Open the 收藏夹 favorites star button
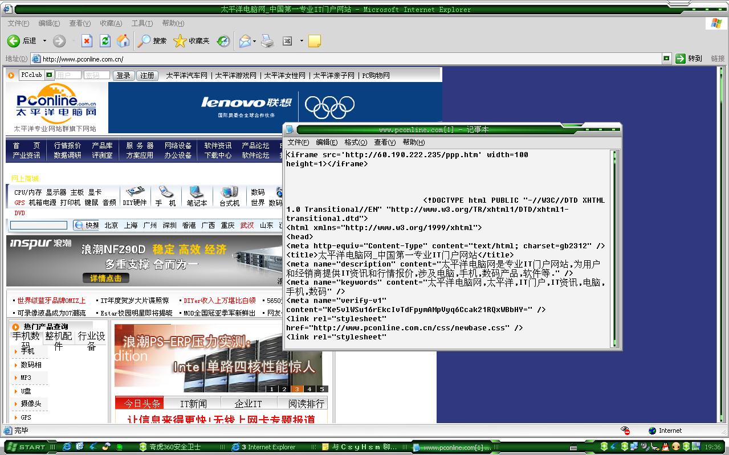The width and height of the screenshot is (729, 455). click(192, 41)
